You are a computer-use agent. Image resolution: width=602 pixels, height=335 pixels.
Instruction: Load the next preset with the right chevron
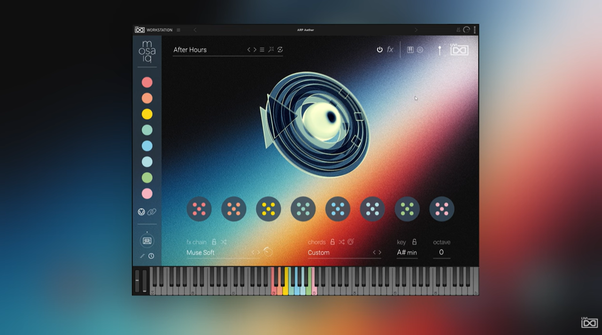(255, 49)
